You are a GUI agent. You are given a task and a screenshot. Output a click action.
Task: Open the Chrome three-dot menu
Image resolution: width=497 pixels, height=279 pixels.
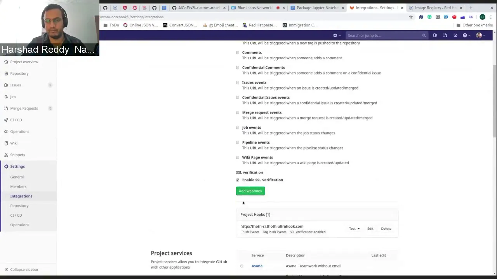coord(491,17)
